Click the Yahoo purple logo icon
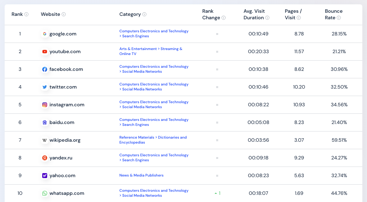This screenshot has height=202, width=367. pyautogui.click(x=44, y=176)
